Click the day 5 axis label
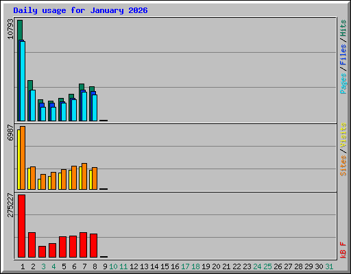The image size is (351, 274). (64, 266)
